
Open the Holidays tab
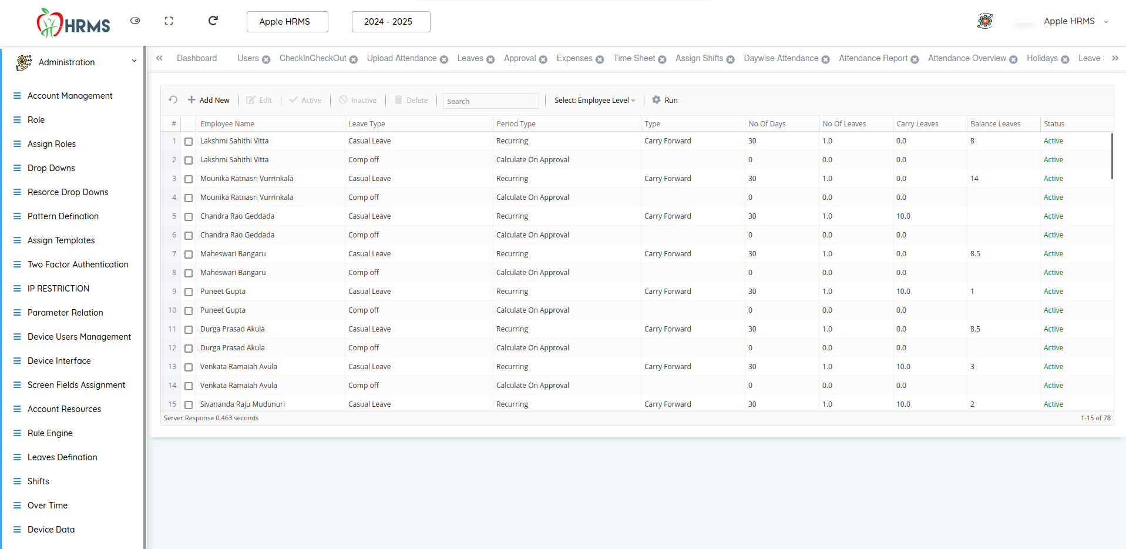[x=1042, y=58]
